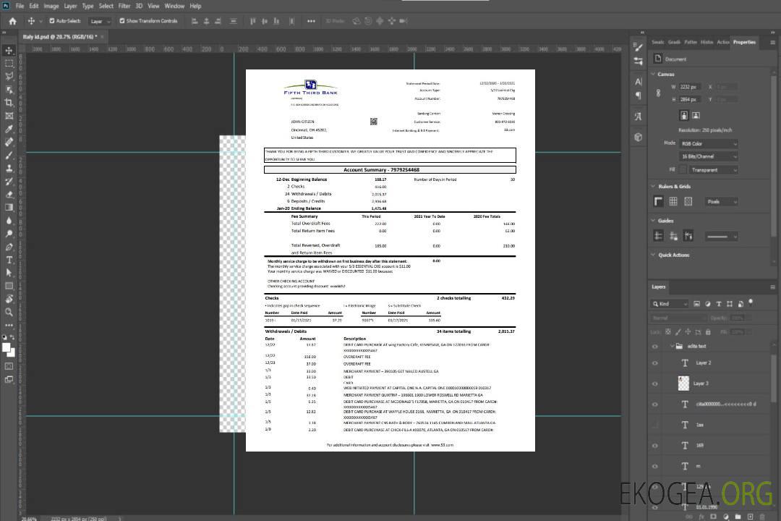This screenshot has width=781, height=521.
Task: Select the Eyedropper tool
Action: point(9,129)
